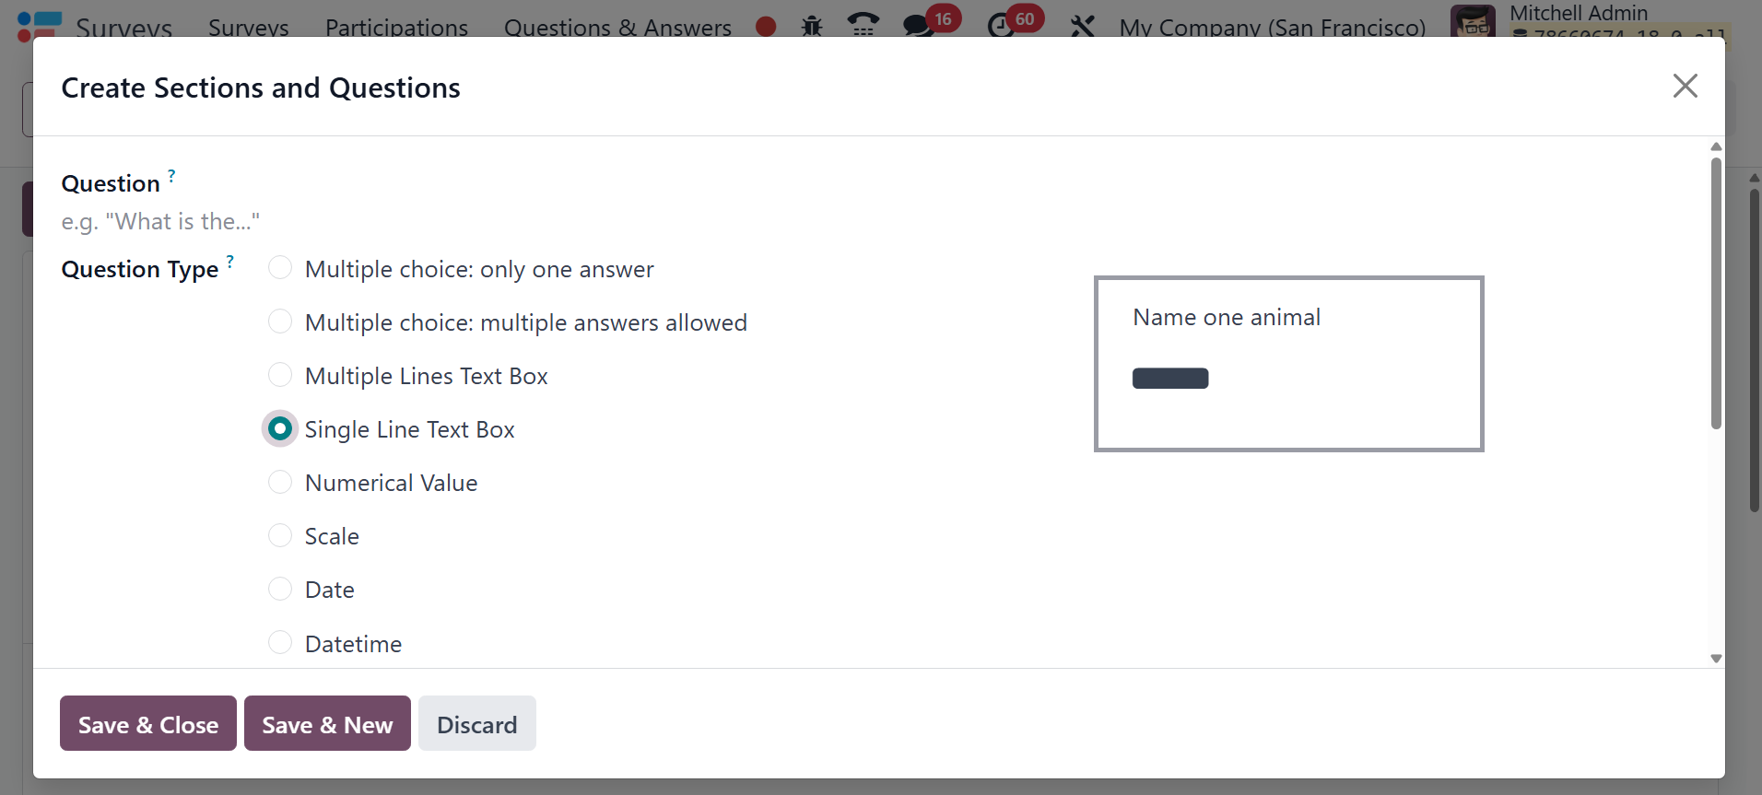Click the Discard button
This screenshot has width=1762, height=795.
tap(476, 724)
